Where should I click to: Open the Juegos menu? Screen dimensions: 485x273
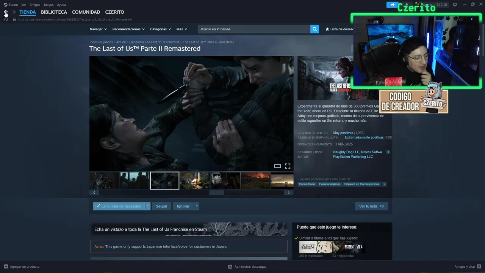[x=48, y=5]
